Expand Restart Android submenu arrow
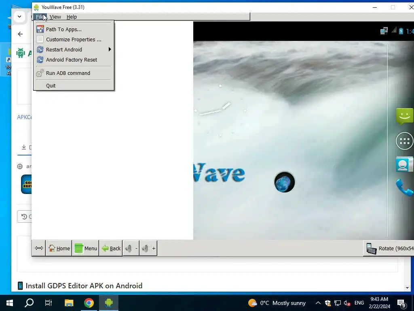This screenshot has height=311, width=414. 110,49
